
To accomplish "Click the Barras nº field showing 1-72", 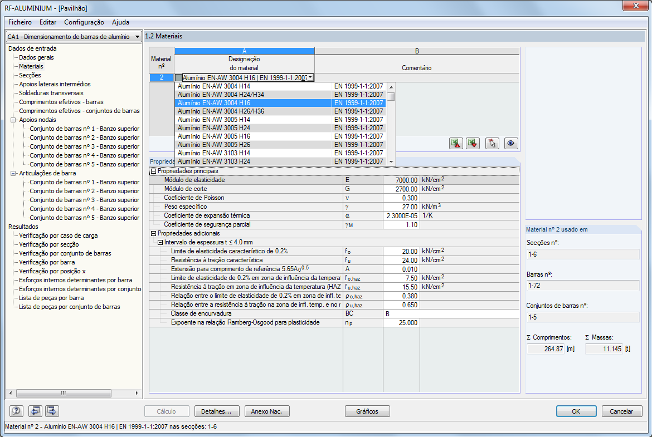I will [x=582, y=286].
